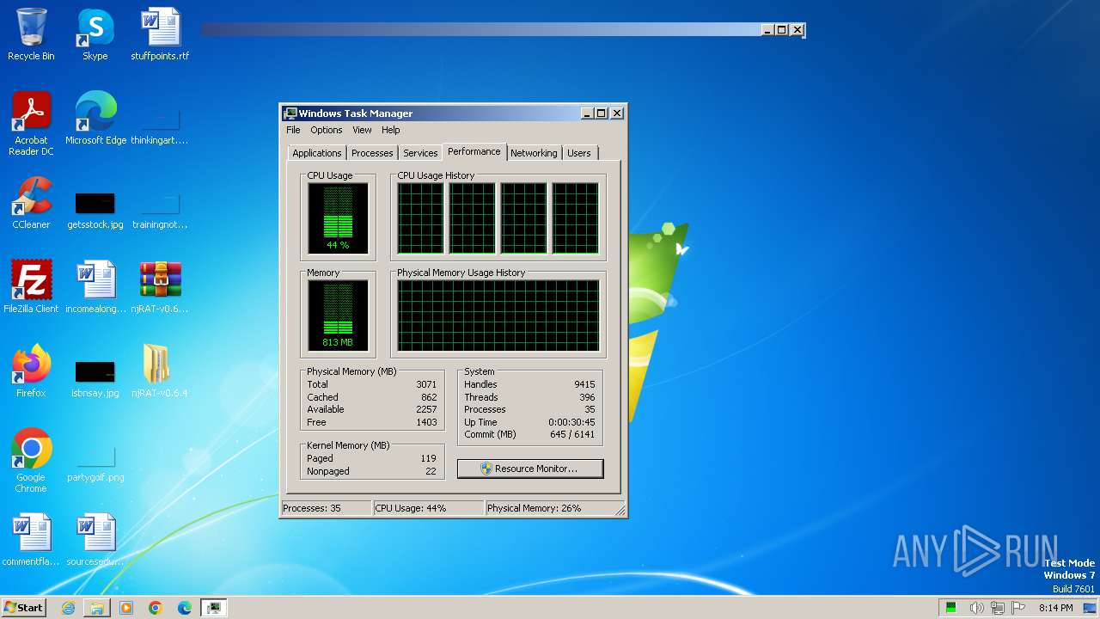Select the incomealong document icon

pyautogui.click(x=95, y=287)
